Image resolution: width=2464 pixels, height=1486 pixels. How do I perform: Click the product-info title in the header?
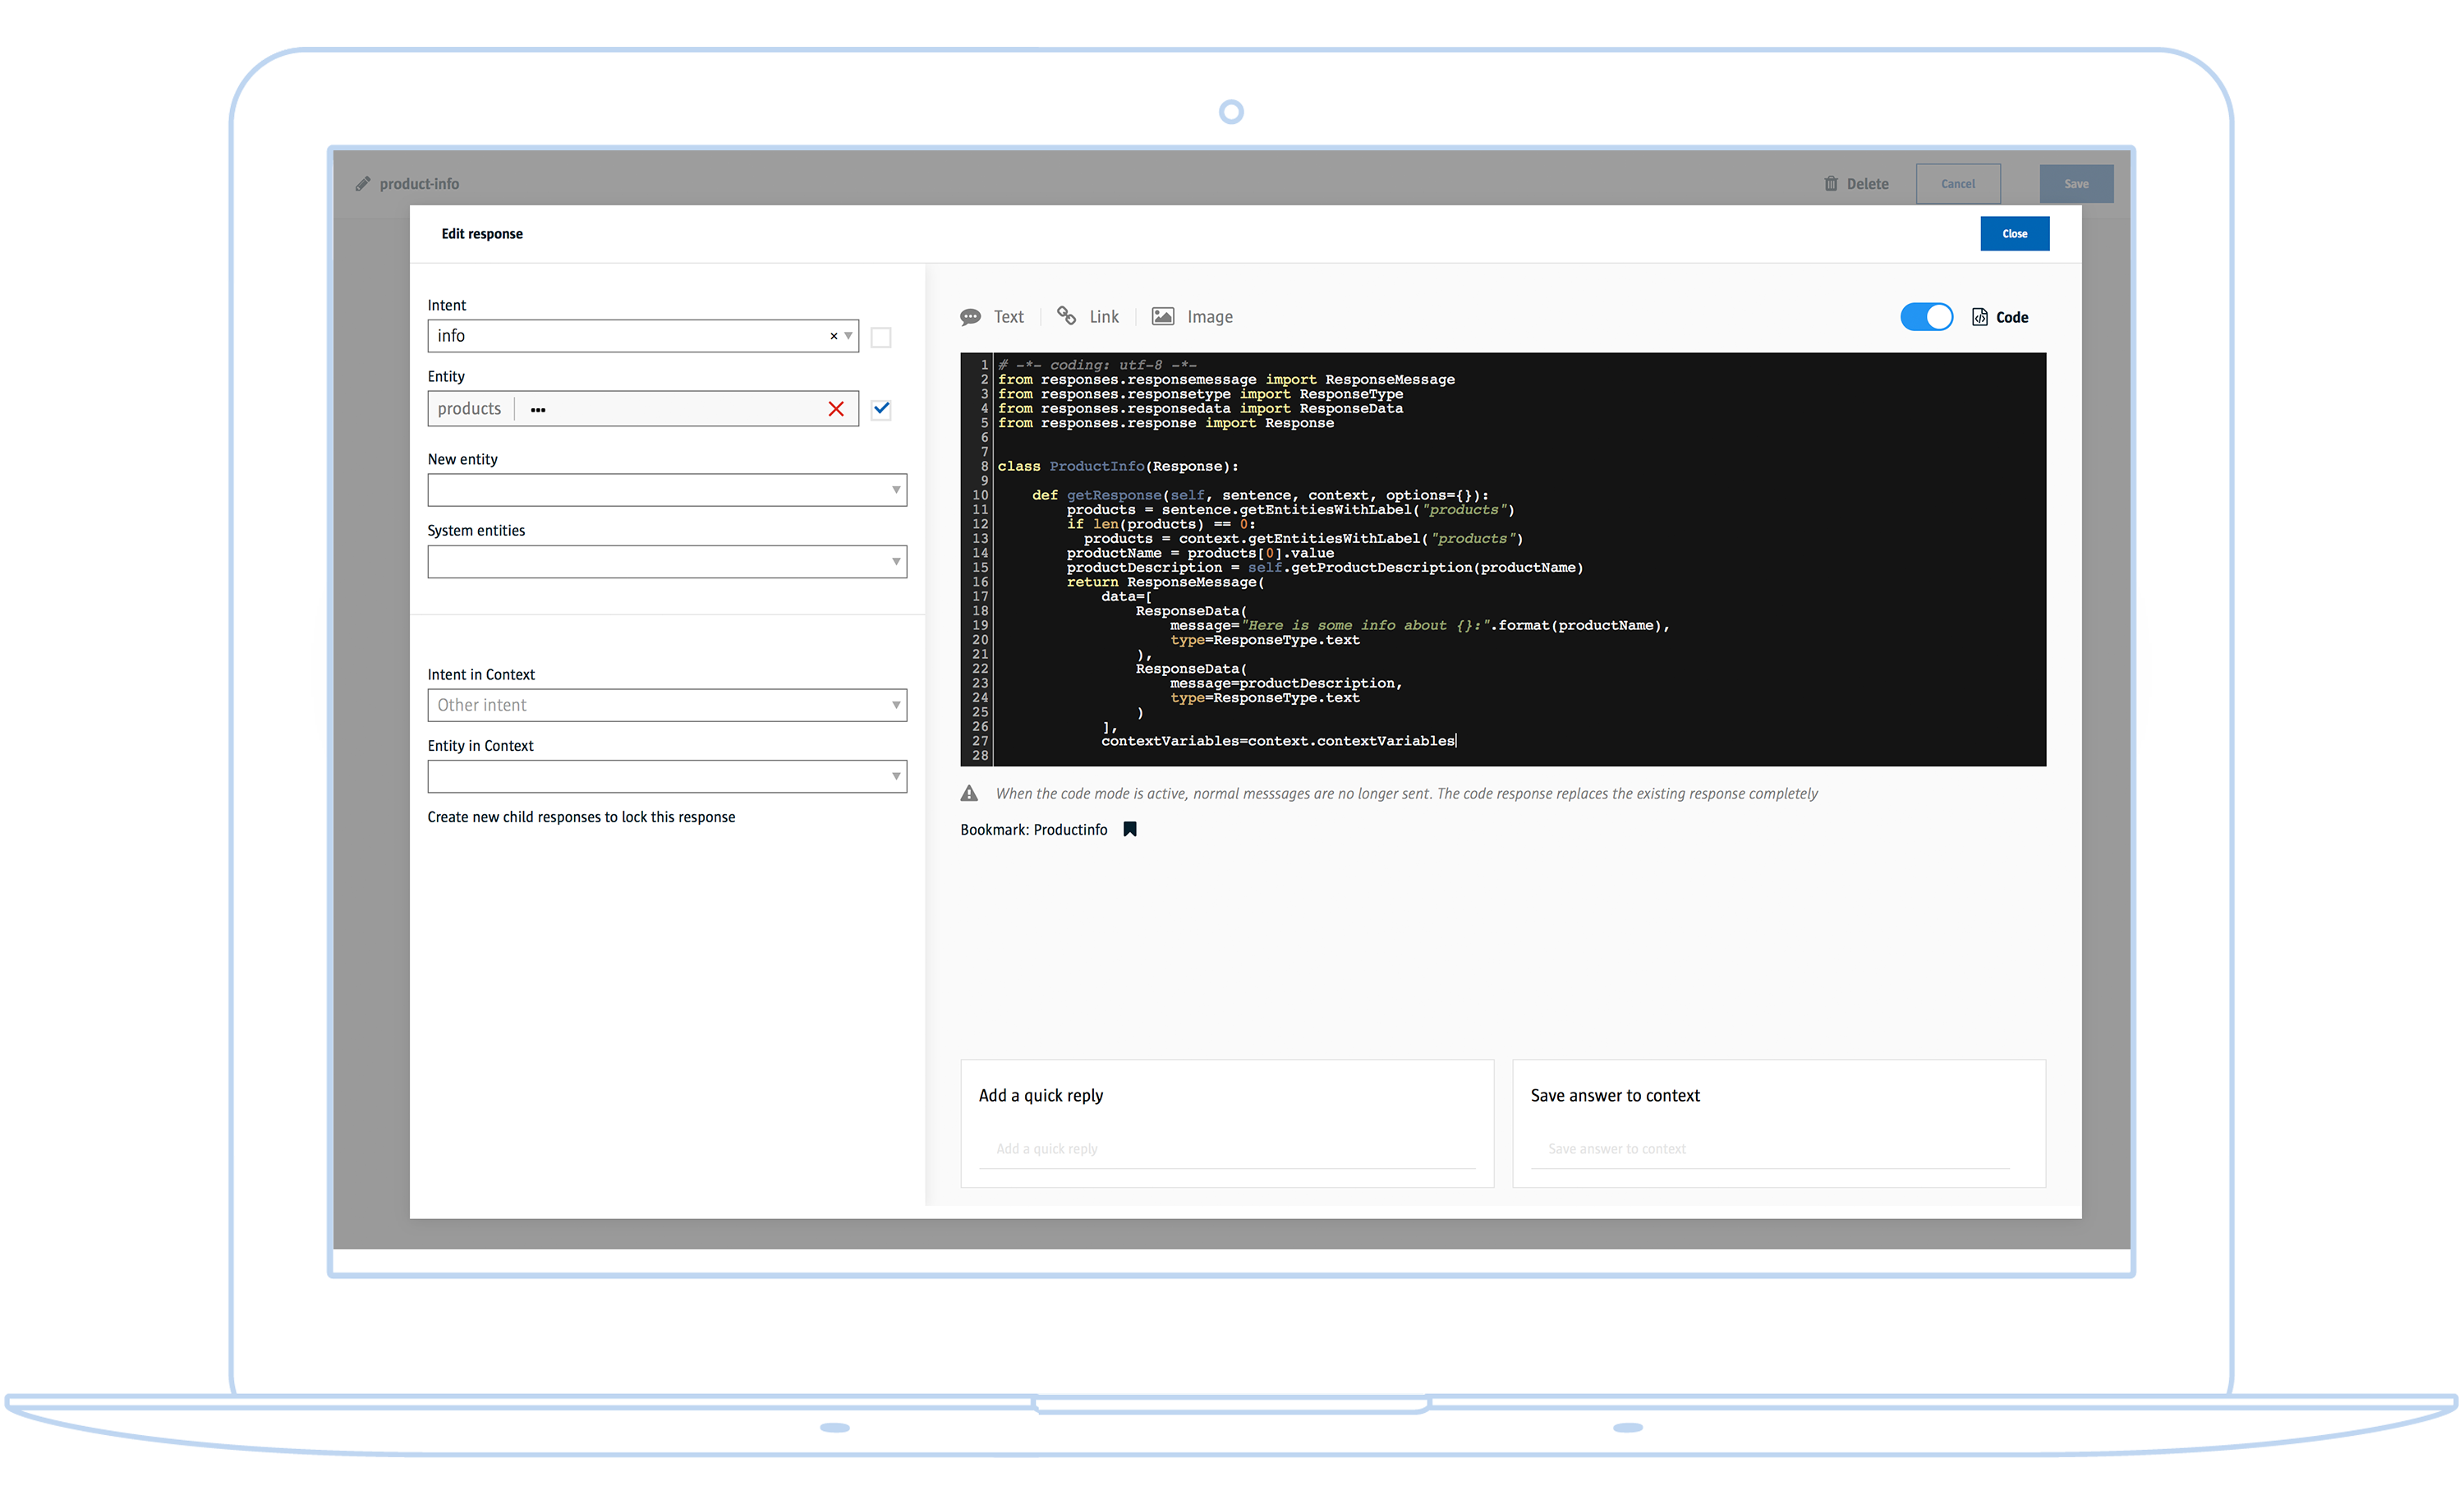click(418, 183)
